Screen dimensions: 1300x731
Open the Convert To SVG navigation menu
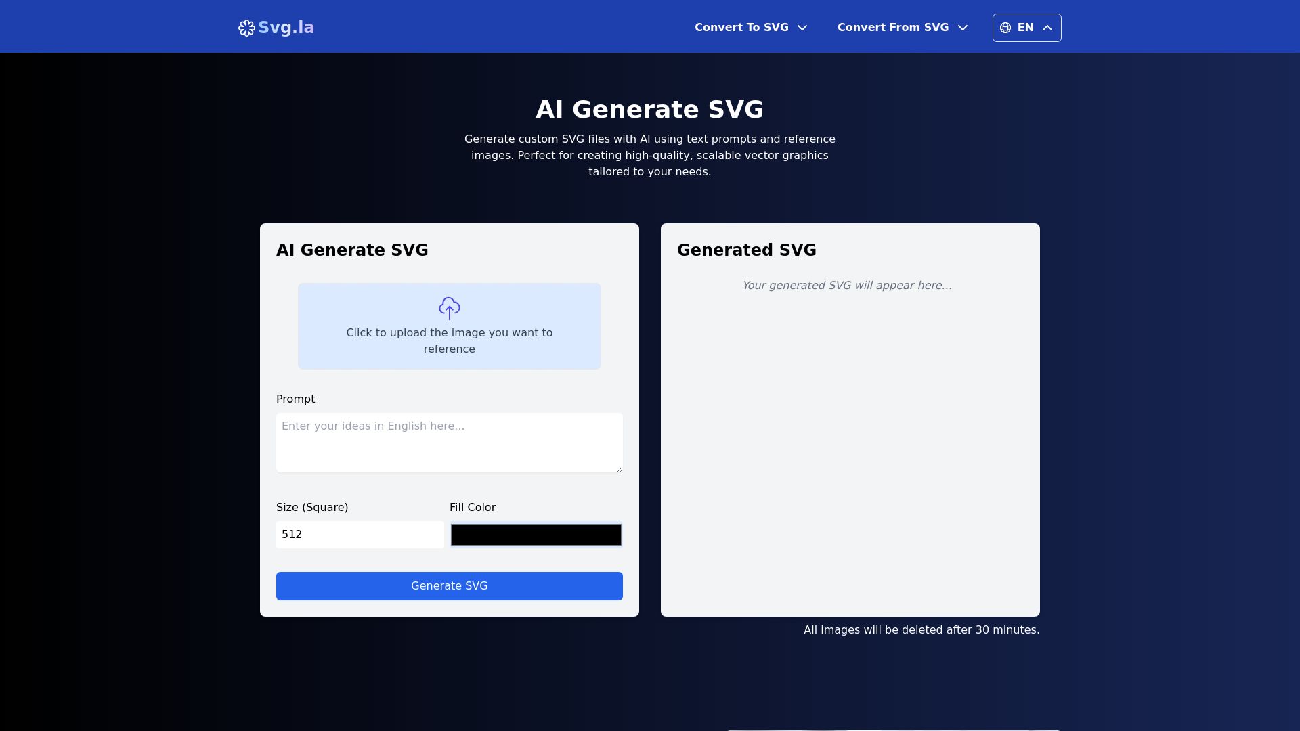[x=741, y=28]
